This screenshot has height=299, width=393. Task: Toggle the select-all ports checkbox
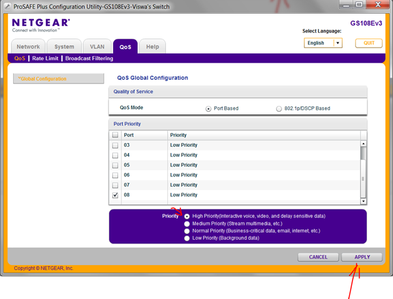[115, 135]
